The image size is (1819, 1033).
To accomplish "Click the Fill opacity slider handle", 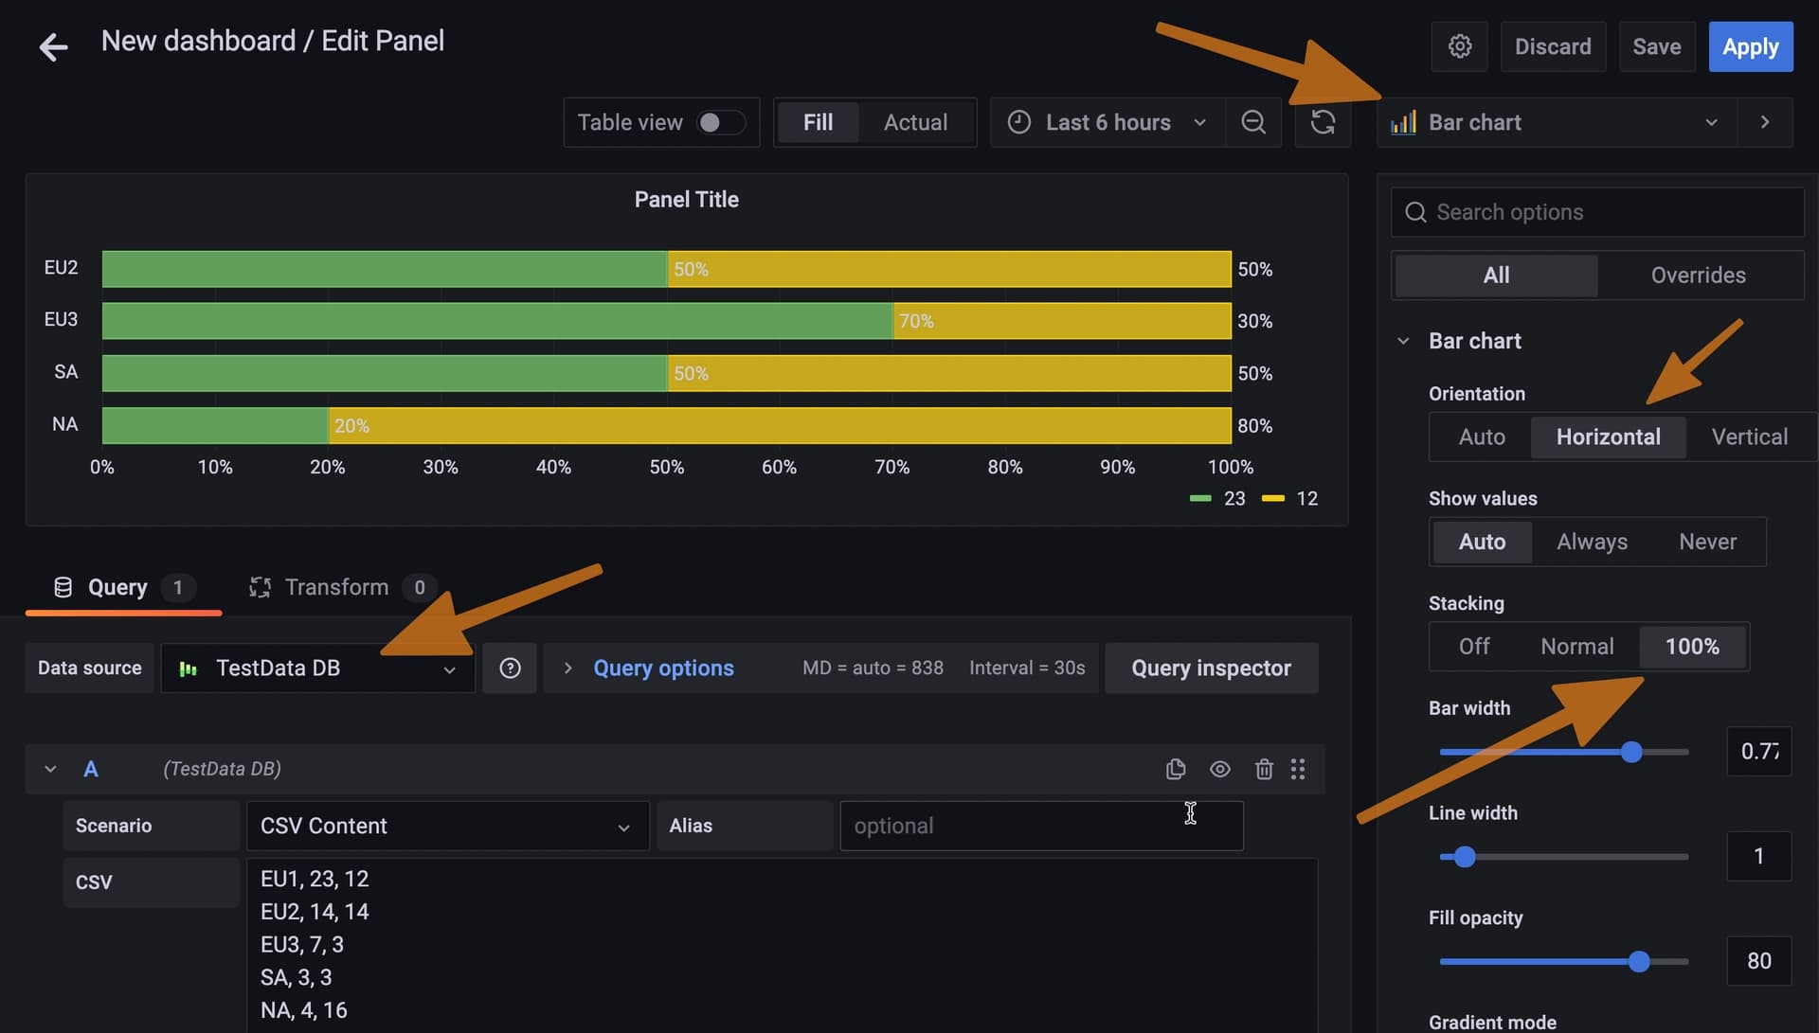I will tap(1639, 961).
